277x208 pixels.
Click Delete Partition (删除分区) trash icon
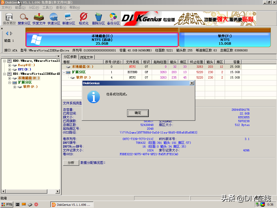(x=98, y=18)
